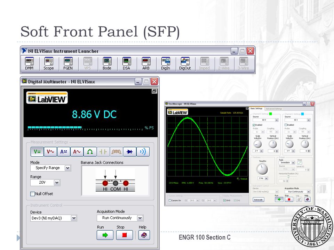Click the Log button in Oscilloscope
Image resolution: width=334 pixels, height=250 pixels.
point(299,199)
